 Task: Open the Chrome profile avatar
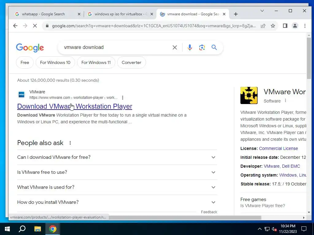[295, 26]
